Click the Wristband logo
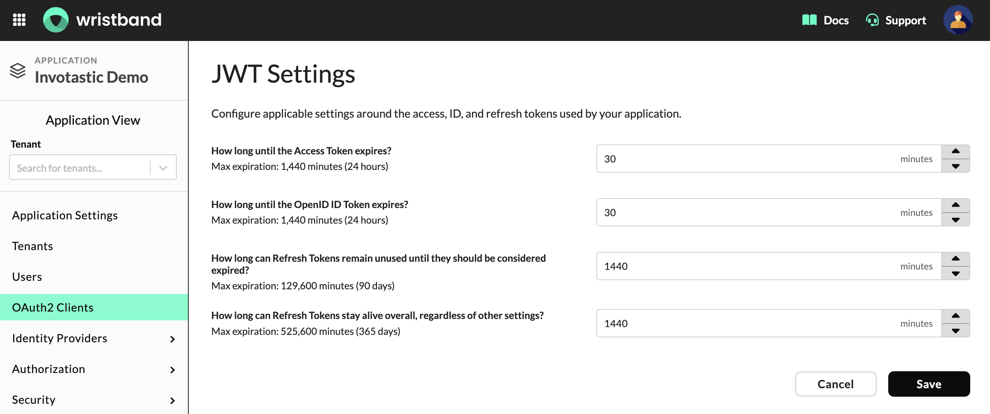Viewport: 990px width, 414px height. pos(56,20)
